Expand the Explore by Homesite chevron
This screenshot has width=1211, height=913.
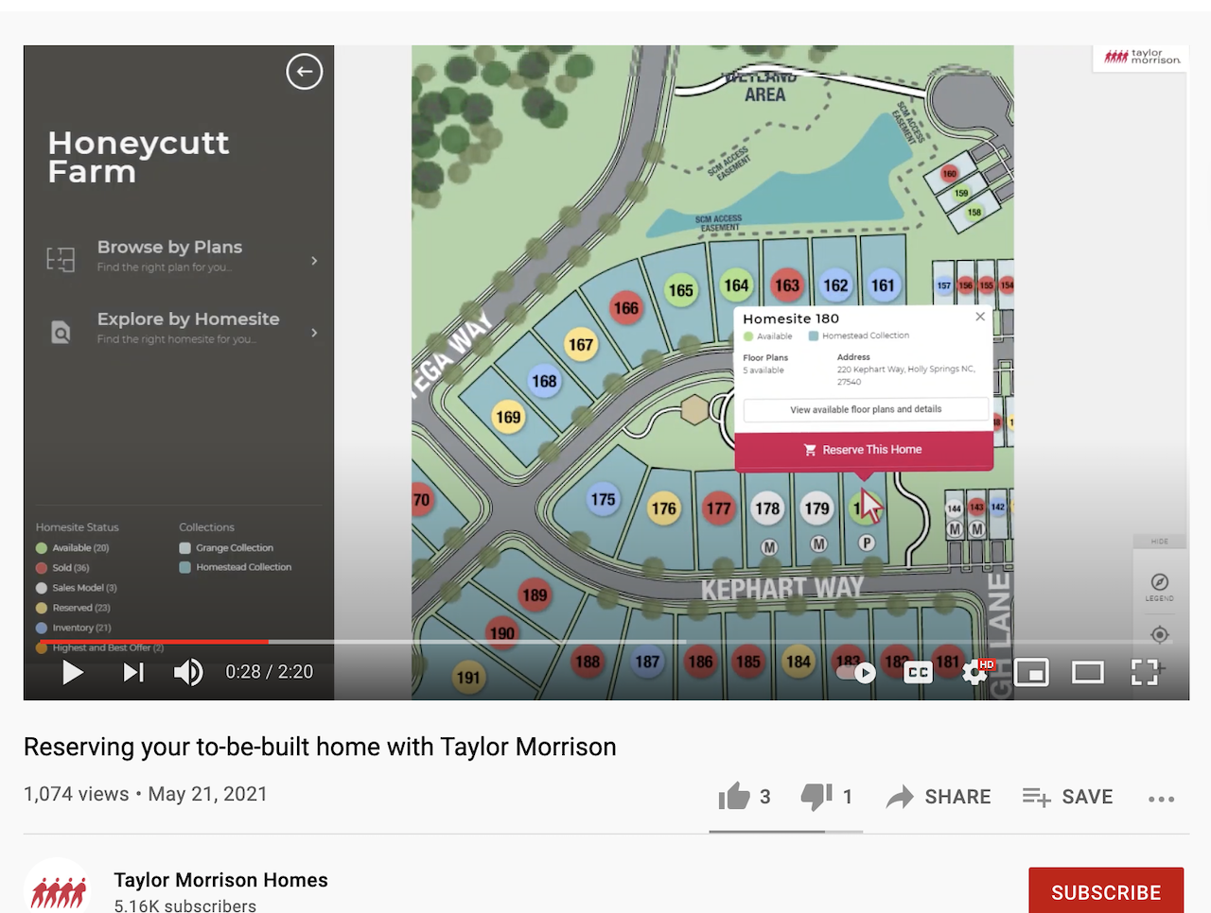click(314, 333)
